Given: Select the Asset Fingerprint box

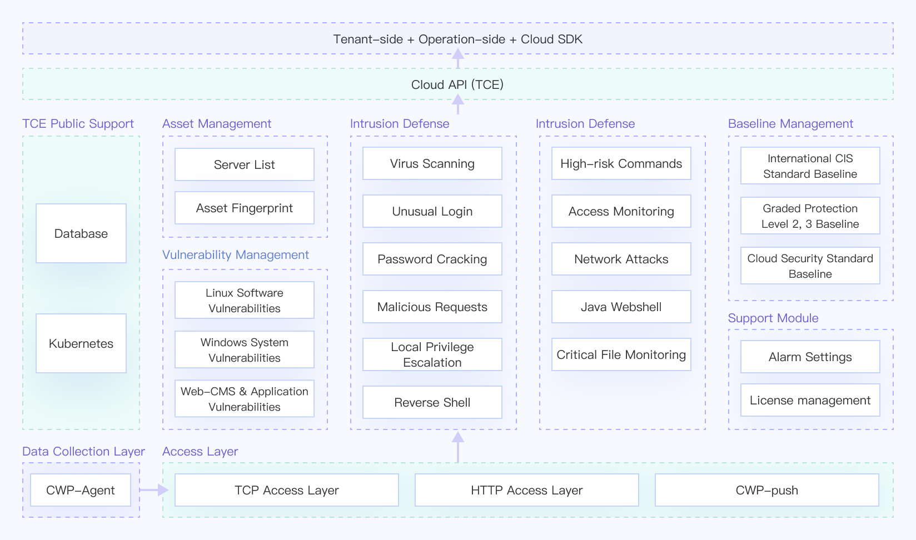Looking at the screenshot, I should click(245, 208).
